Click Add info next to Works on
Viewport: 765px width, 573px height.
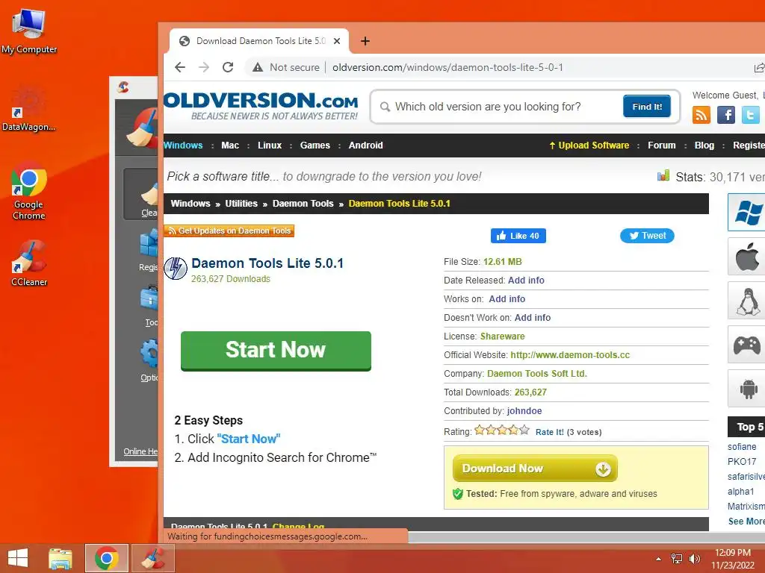click(x=507, y=299)
